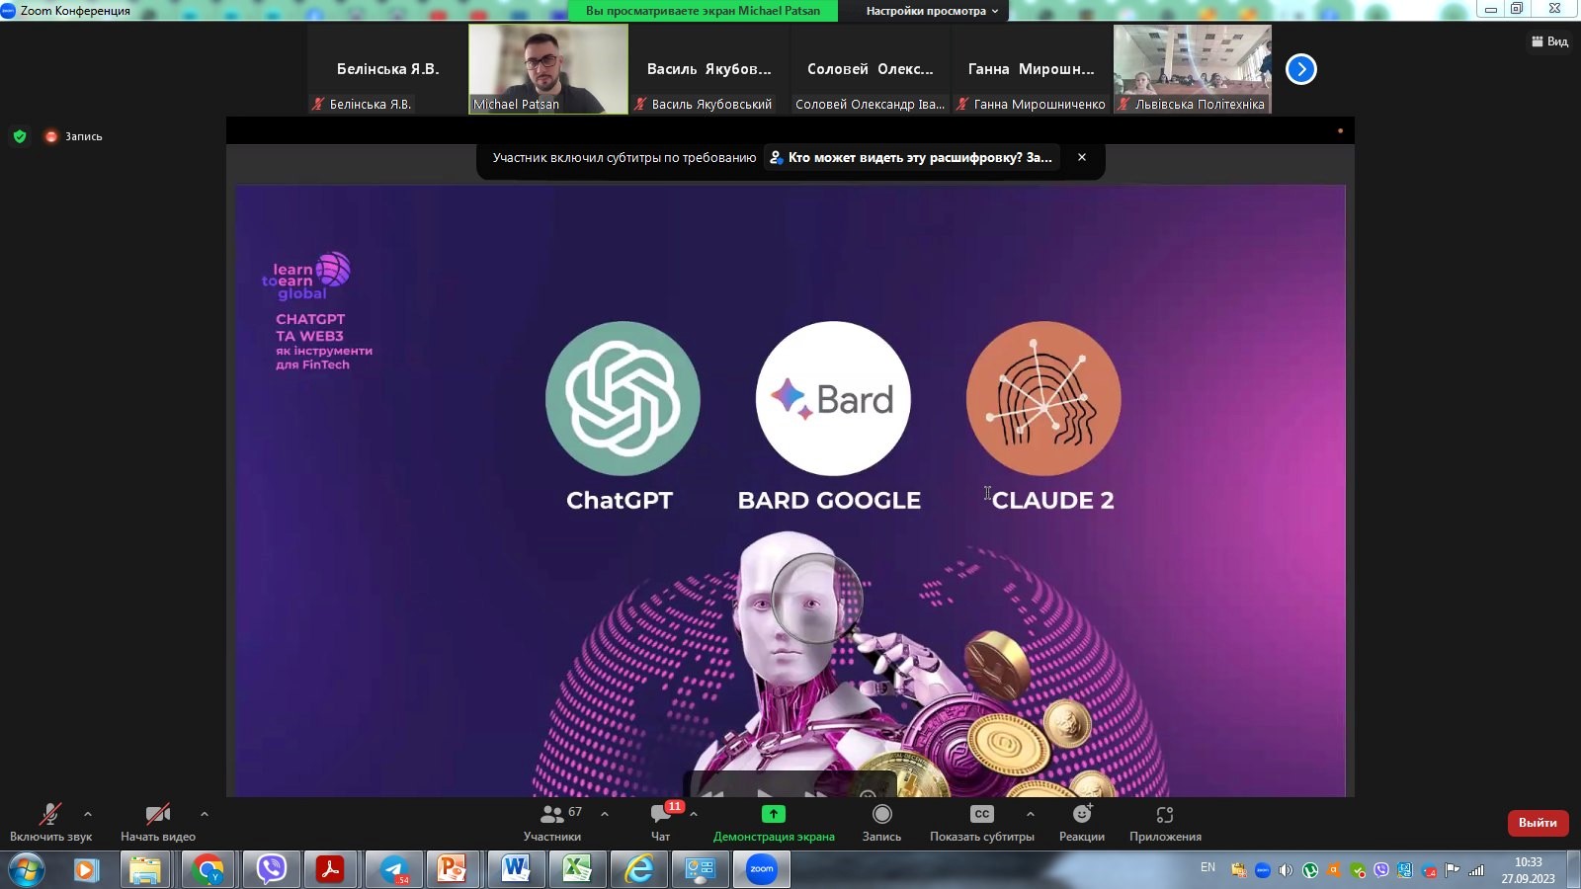Screen dimensions: 1581x889
Task: Open Viber from taskbar
Action: pos(270,870)
